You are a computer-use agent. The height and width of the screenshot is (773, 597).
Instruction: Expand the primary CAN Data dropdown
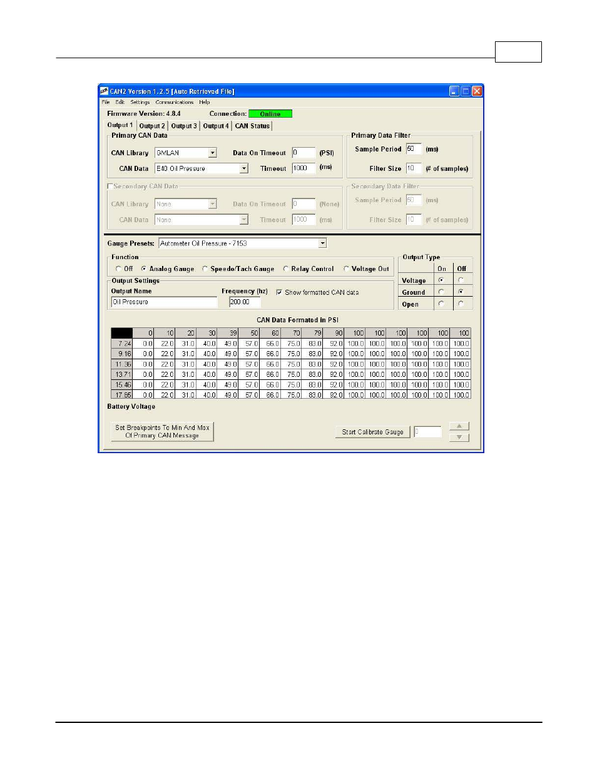[244, 168]
